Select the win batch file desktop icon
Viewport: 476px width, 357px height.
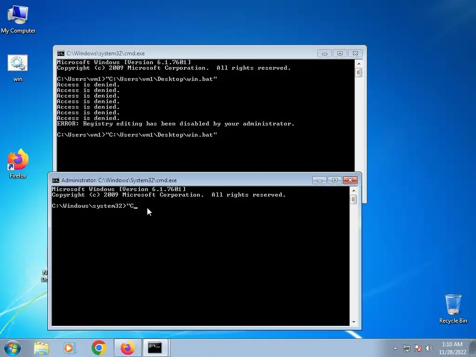point(18,68)
